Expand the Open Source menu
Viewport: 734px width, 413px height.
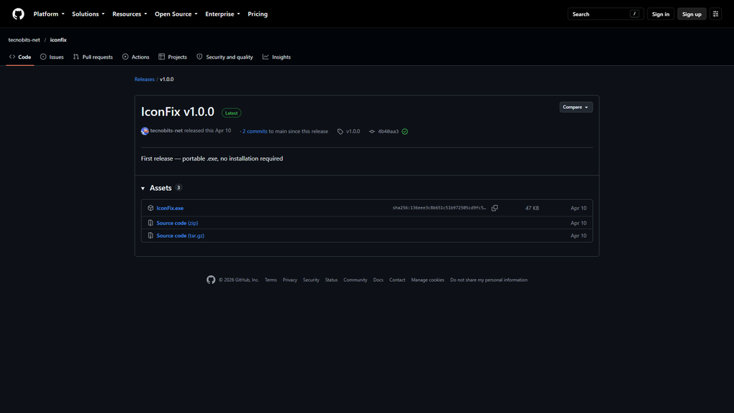point(176,14)
